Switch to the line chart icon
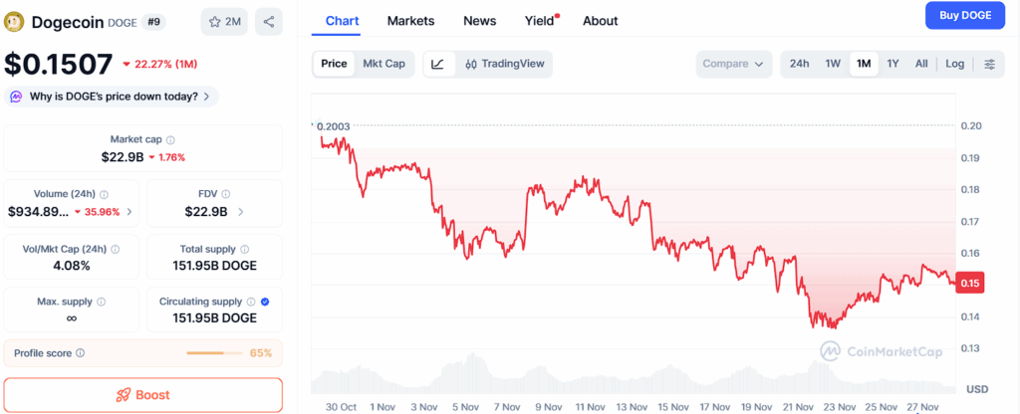 pyautogui.click(x=438, y=64)
